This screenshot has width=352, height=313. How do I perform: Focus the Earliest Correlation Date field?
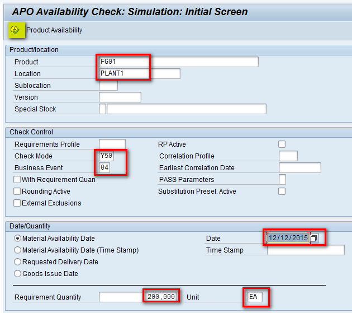click(299, 167)
